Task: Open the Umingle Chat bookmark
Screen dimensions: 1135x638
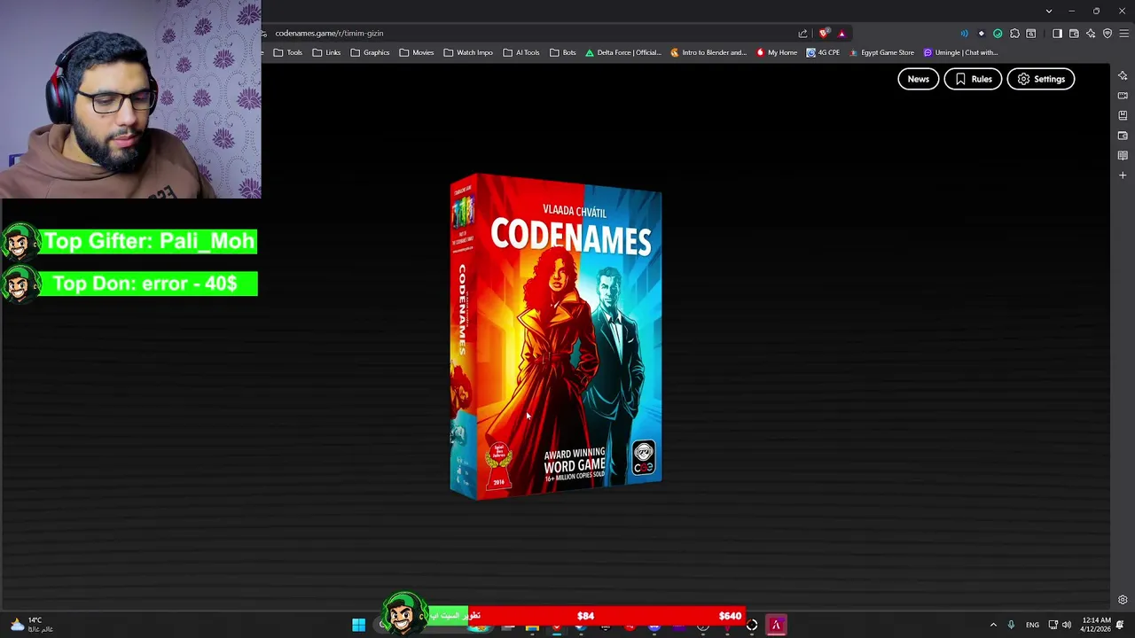Action: (x=961, y=52)
